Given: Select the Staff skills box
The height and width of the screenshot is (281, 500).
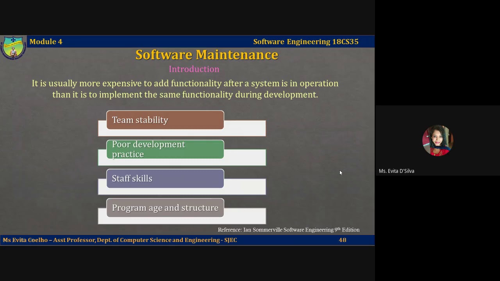Looking at the screenshot, I should tap(165, 178).
